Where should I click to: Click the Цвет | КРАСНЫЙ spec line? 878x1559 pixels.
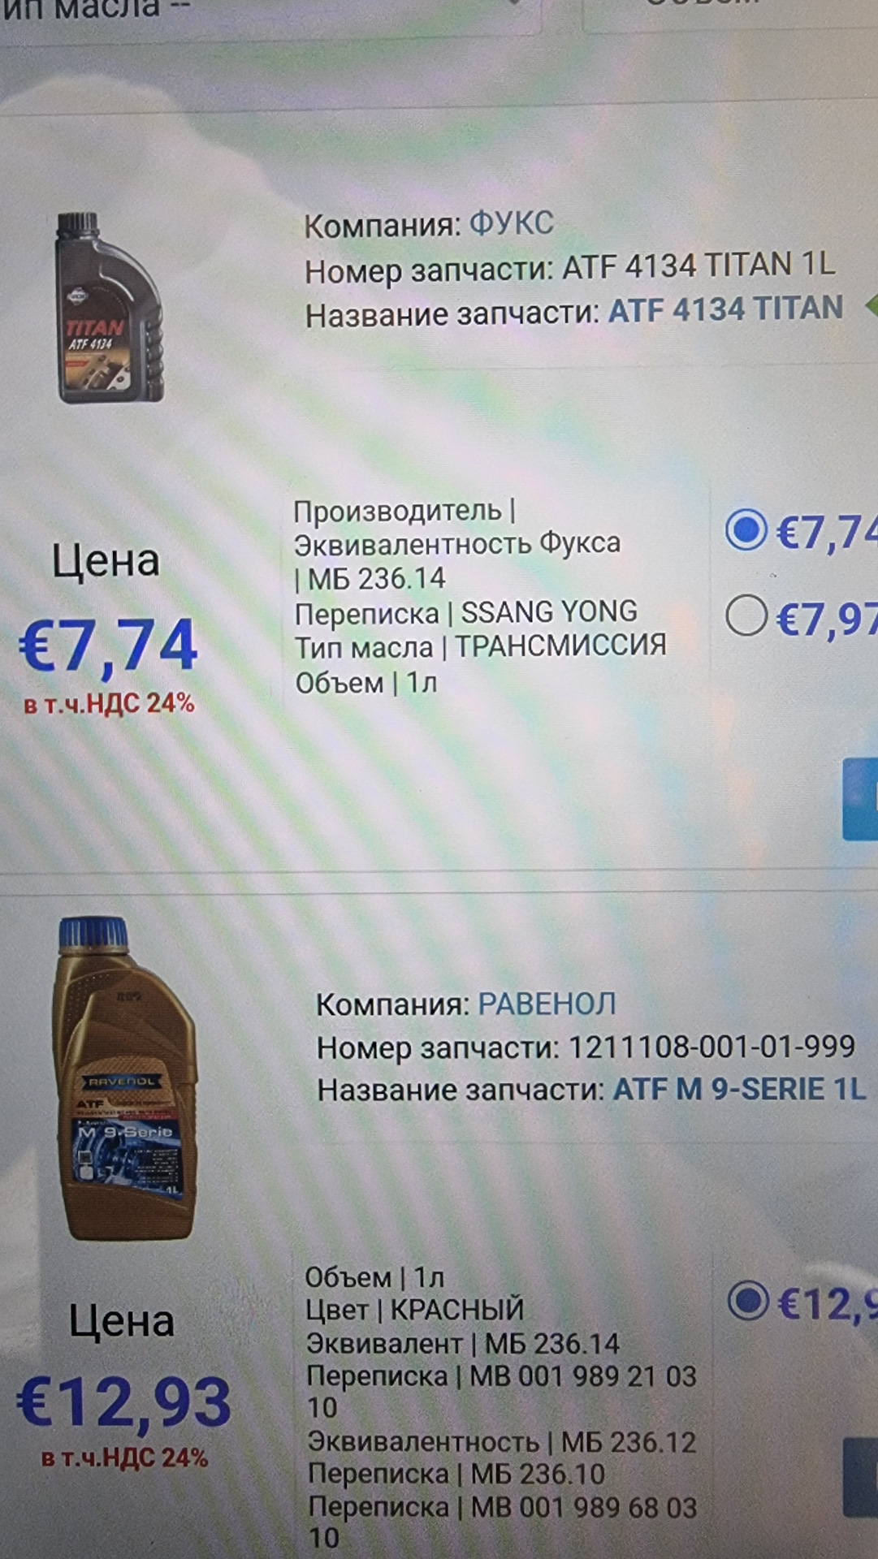point(414,1310)
